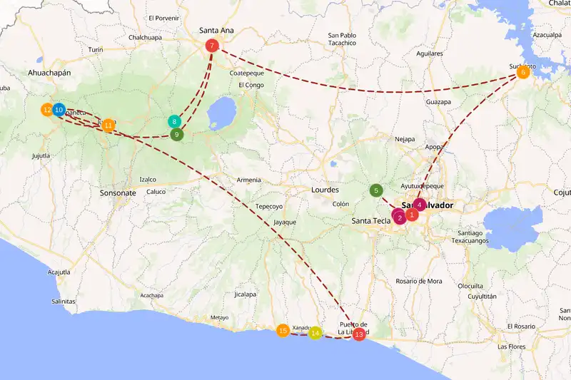Image resolution: width=571 pixels, height=380 pixels.
Task: Click red marker 7 at Santa Ana
Action: (212, 46)
